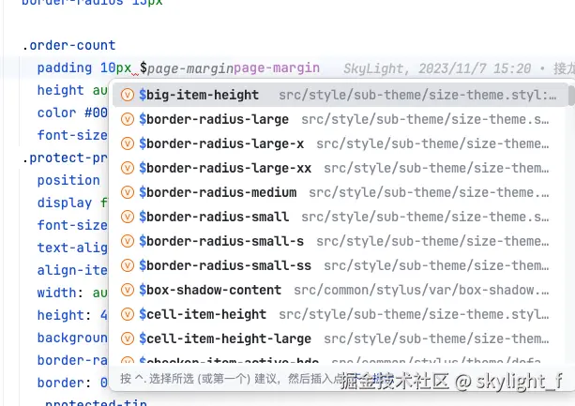
Task: Click the variable icon next to $border-radius-small-ss
Action: coord(128,266)
